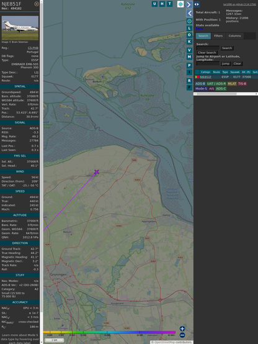Collapse sidebar with left chevron arrow
Viewport: 258px width, 344px height.
(189, 13)
